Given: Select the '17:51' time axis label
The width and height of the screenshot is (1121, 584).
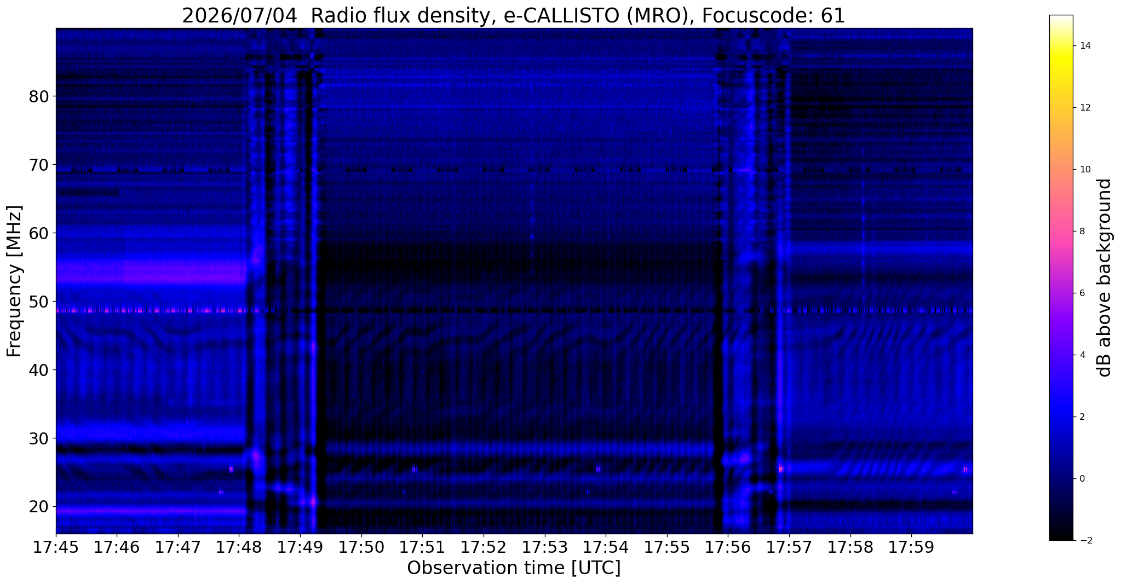Looking at the screenshot, I should pyautogui.click(x=422, y=548).
